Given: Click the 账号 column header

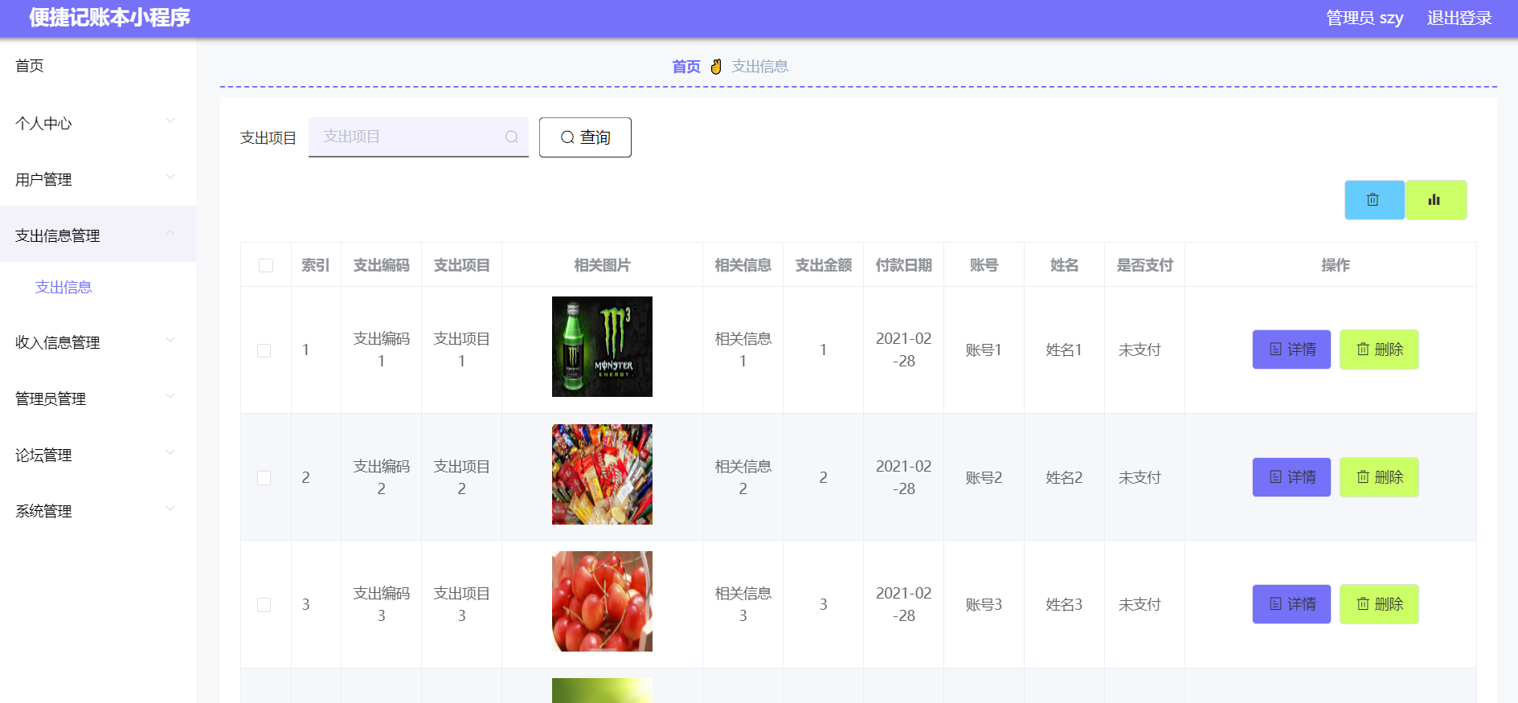Looking at the screenshot, I should (x=984, y=265).
